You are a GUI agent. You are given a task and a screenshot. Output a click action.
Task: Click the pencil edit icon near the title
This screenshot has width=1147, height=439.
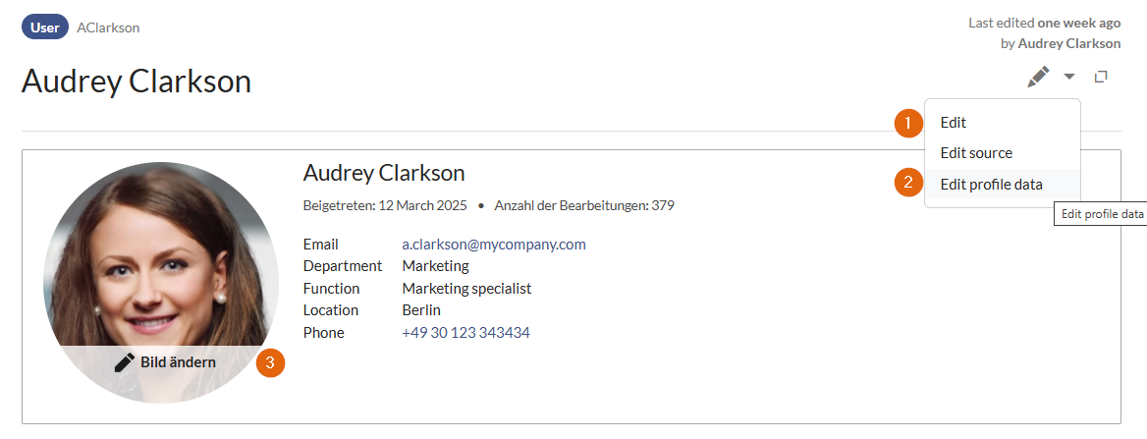[x=1038, y=77]
